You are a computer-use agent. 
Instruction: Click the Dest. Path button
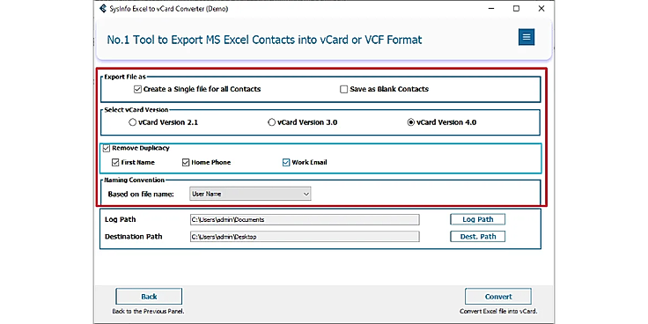(478, 236)
